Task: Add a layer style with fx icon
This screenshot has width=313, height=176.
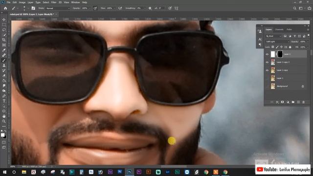Action: pyautogui.click(x=277, y=102)
